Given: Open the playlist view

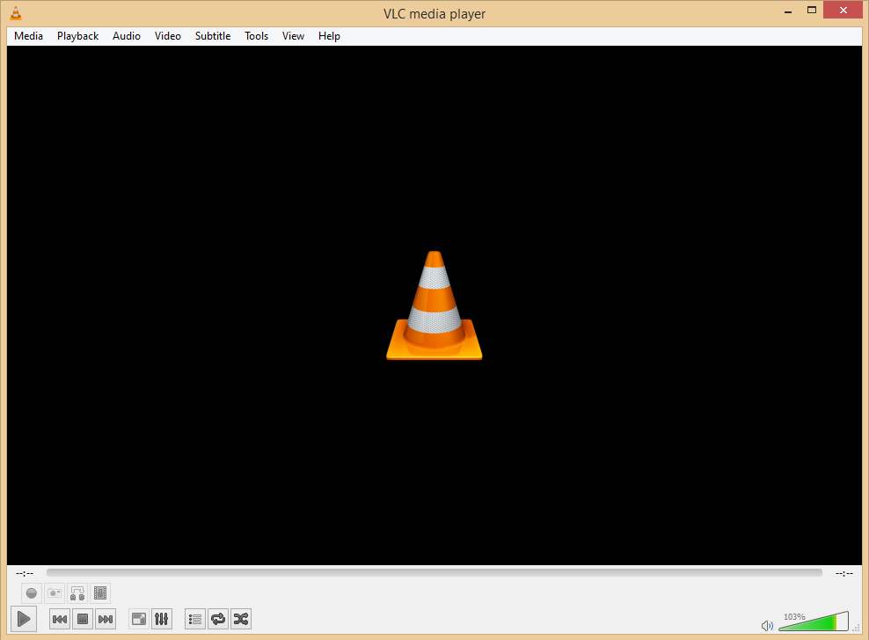Looking at the screenshot, I should tap(195, 619).
